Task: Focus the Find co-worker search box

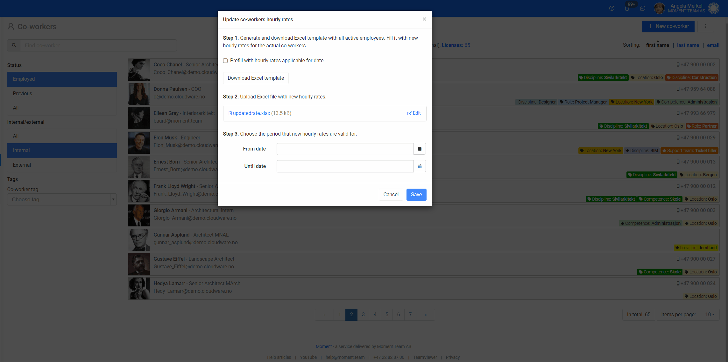Action: coord(98,45)
